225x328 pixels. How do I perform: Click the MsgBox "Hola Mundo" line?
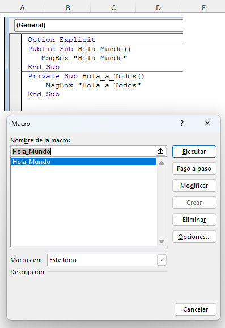84,58
